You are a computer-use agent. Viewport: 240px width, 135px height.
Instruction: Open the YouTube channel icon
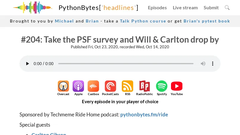[177, 86]
